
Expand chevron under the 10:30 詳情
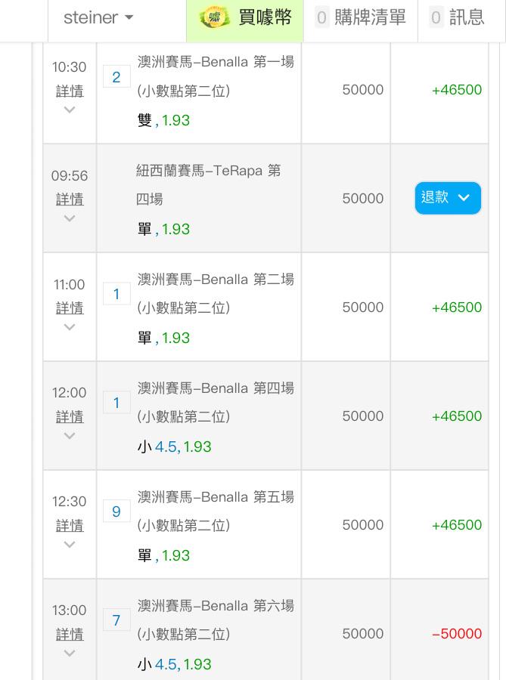(70, 110)
